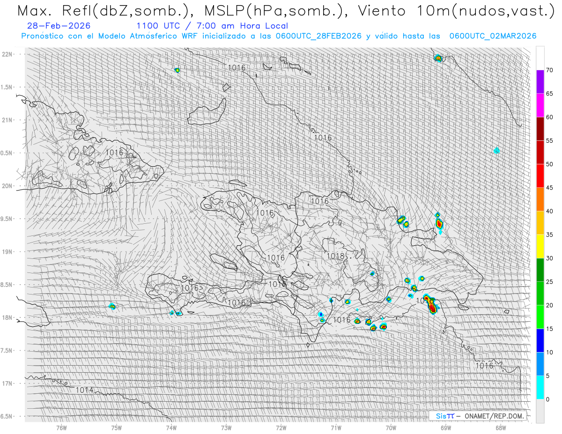Viewport: 562px width, 434px height.
Task: Click the '69W' longitude axis label
Action: [x=446, y=427]
